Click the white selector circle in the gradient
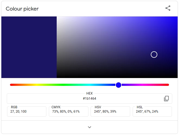The image size is (179, 135). [154, 55]
